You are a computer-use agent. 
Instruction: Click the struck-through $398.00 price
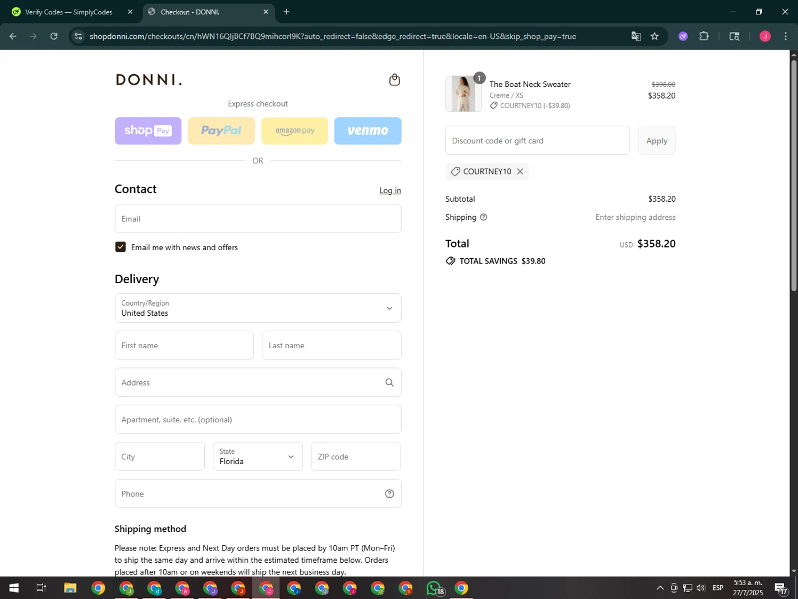[x=663, y=84]
